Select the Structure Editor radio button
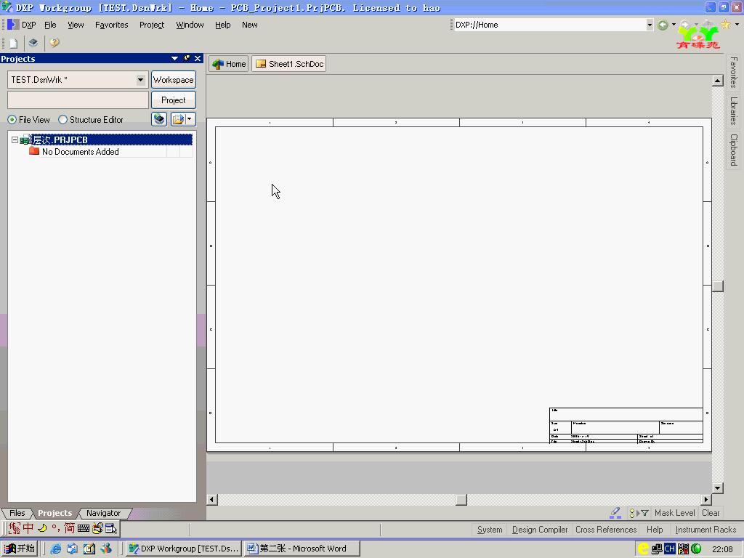 62,120
